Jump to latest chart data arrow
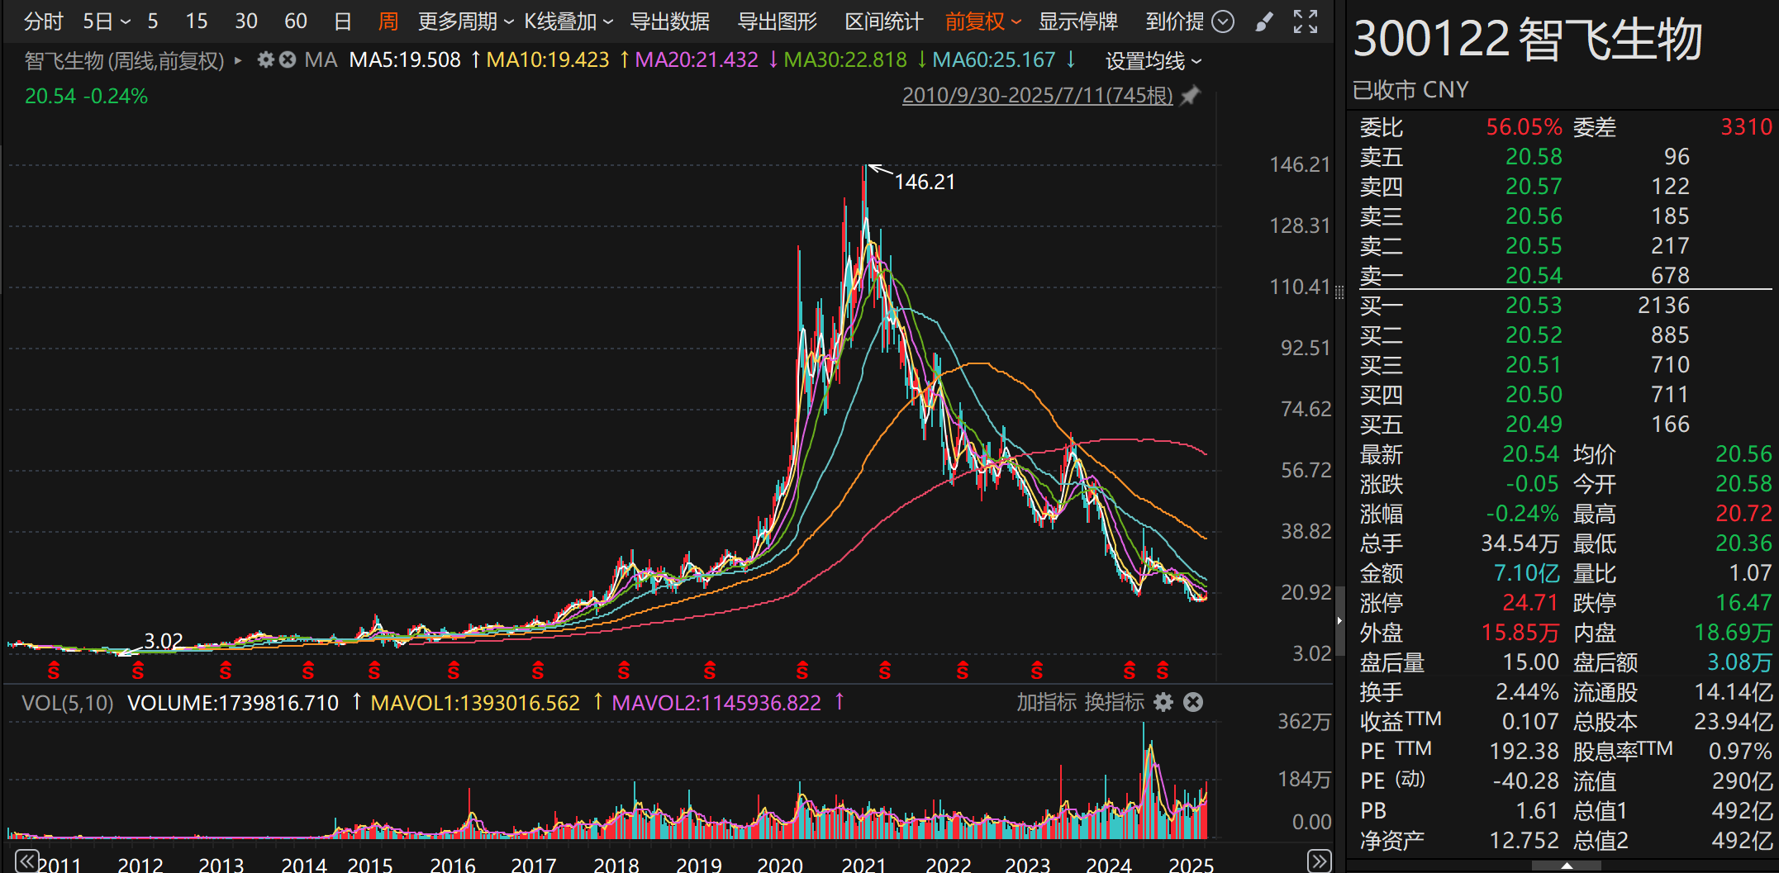This screenshot has height=873, width=1779. pyautogui.click(x=1320, y=861)
